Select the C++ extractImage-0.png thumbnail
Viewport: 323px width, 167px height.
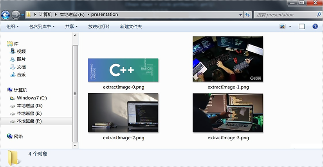coord(123,70)
